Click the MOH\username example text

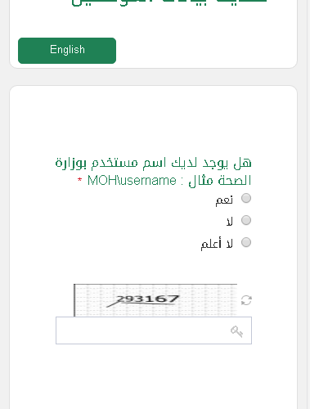click(132, 181)
